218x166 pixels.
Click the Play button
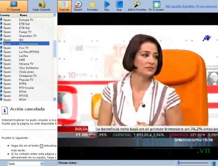[107, 6]
